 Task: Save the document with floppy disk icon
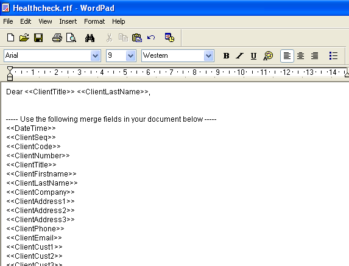pos(38,38)
